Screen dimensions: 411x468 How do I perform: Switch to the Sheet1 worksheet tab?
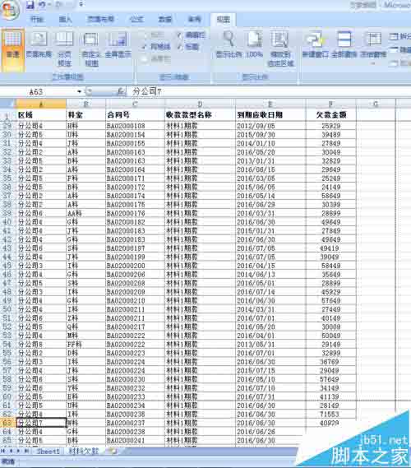click(x=48, y=452)
